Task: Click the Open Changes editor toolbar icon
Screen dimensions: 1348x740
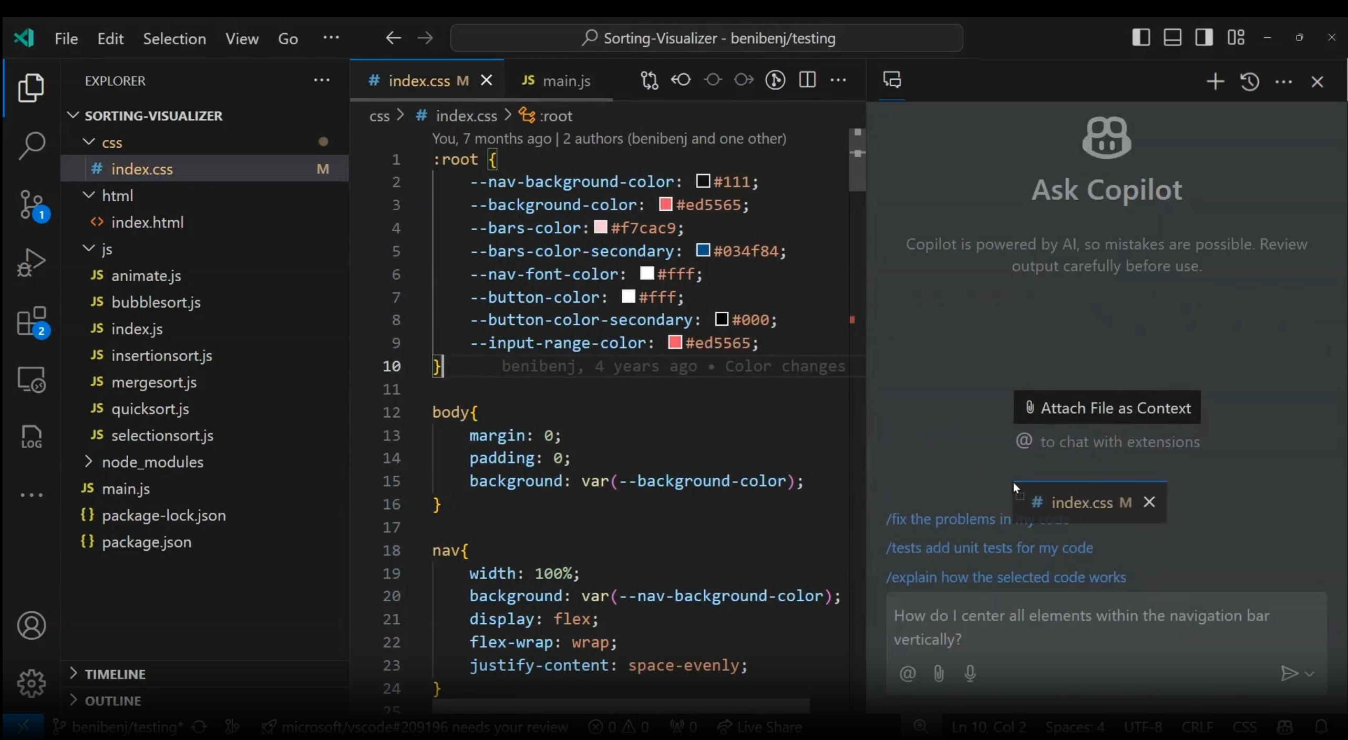Action: (650, 80)
